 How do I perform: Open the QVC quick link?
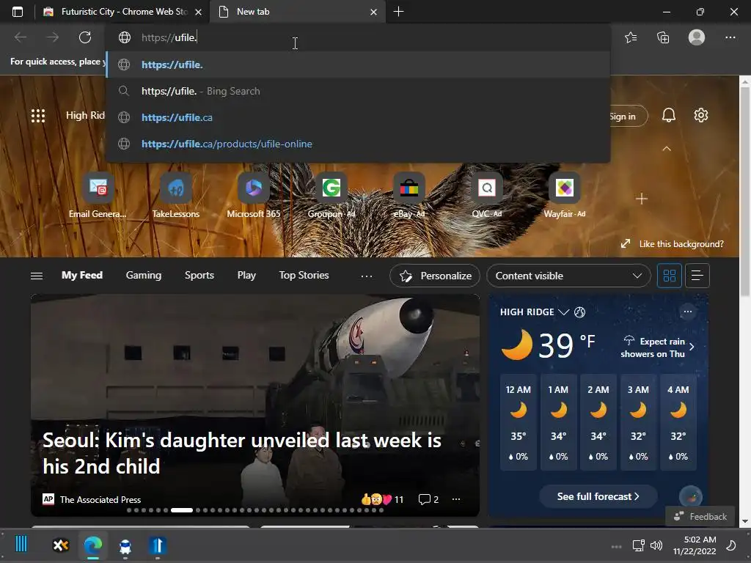coord(487,196)
